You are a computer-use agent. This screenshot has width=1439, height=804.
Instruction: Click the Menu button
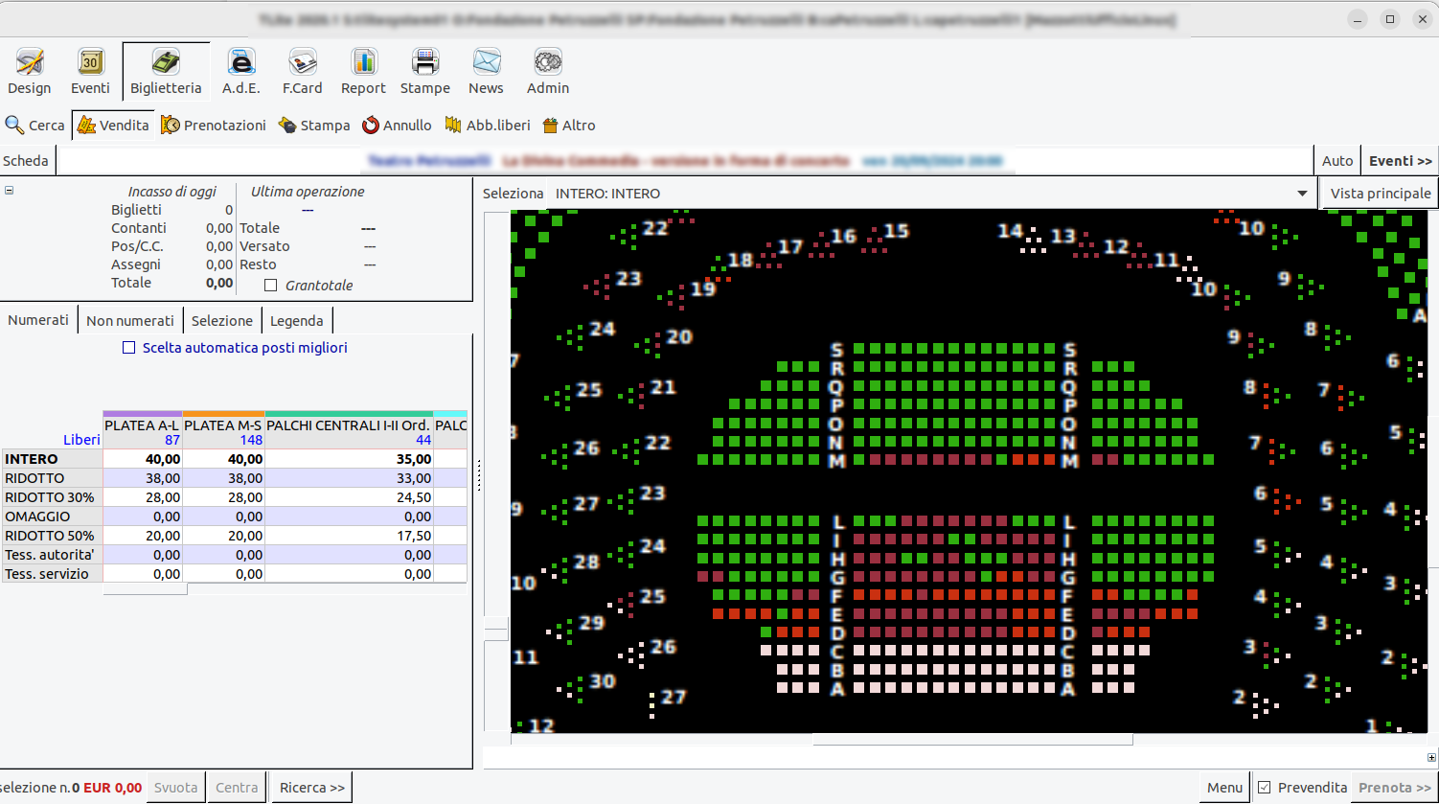point(1224,788)
